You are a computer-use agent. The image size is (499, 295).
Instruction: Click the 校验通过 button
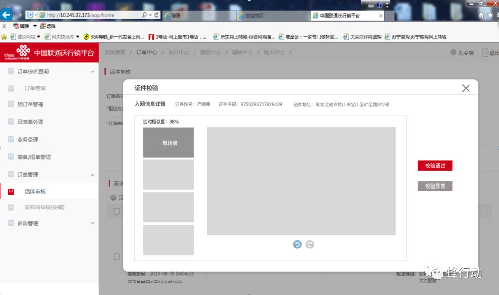(435, 166)
